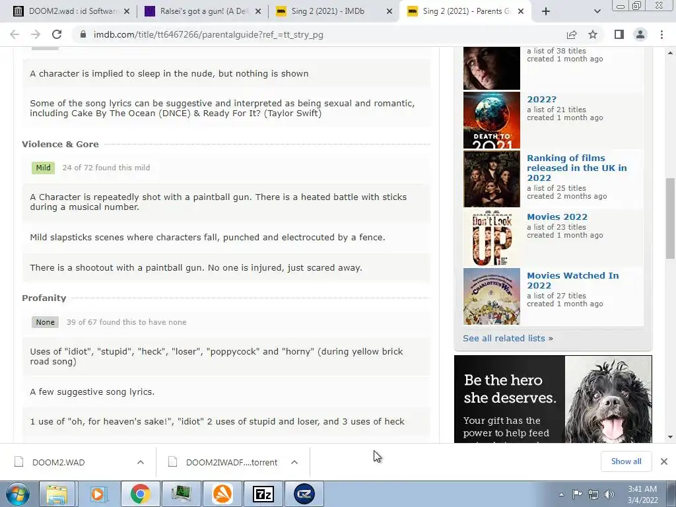Screen dimensions: 676x507
Task: Open Windows Explorer from taskbar
Action: click(x=57, y=494)
